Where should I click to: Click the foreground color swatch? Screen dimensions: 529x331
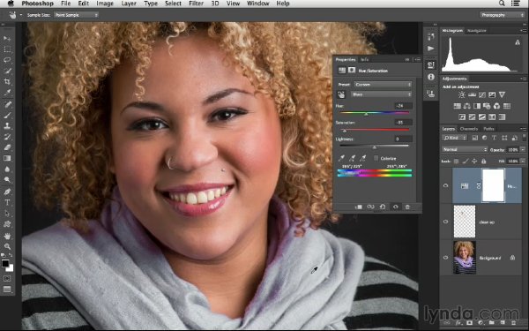click(5, 263)
